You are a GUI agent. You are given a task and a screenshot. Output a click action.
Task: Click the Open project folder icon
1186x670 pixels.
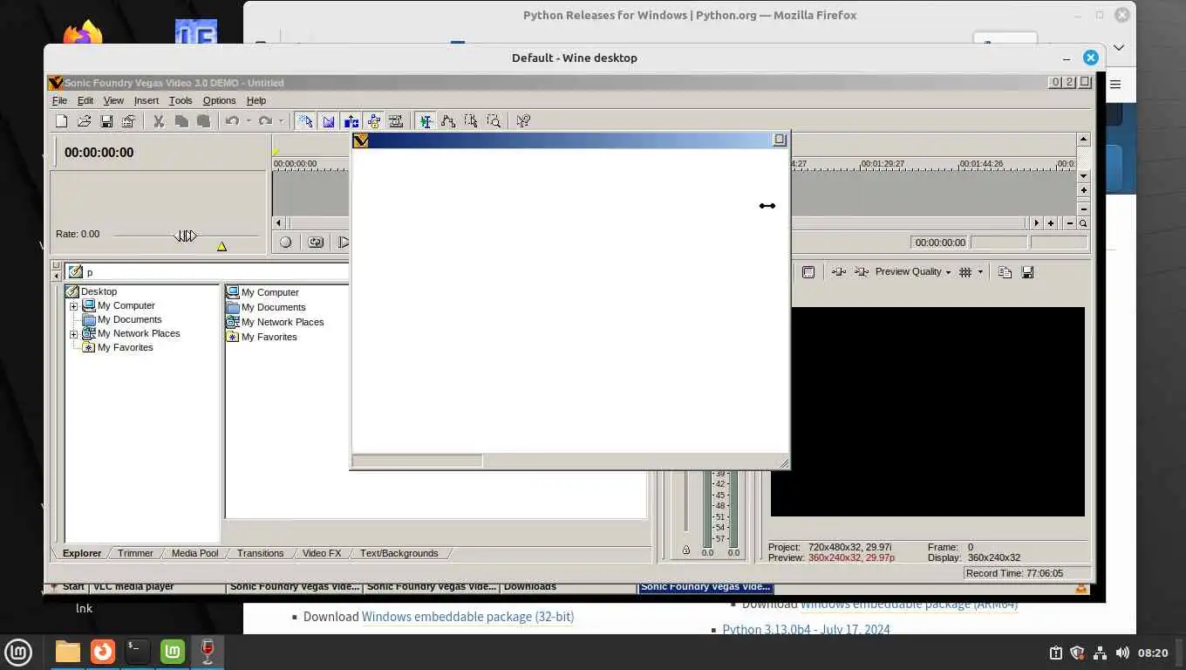[x=84, y=121]
